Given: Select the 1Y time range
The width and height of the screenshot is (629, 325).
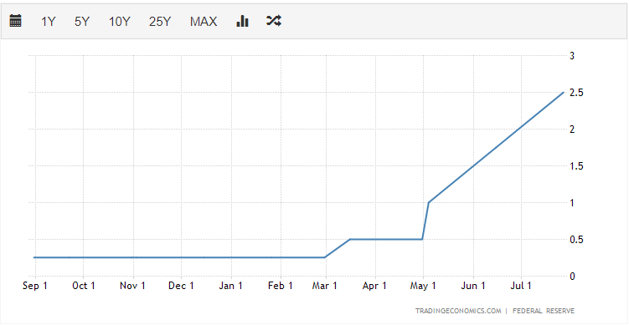Looking at the screenshot, I should pos(48,22).
